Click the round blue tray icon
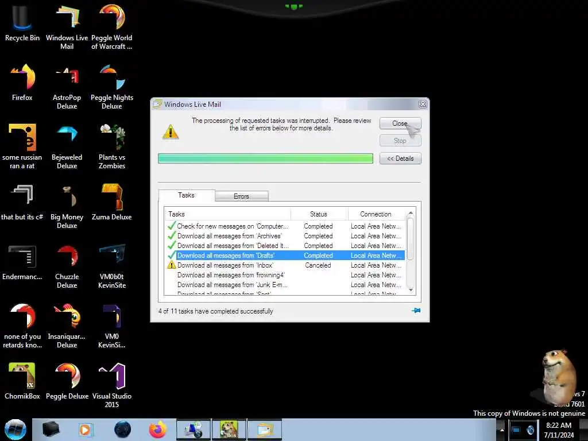588x441 pixels. click(531, 430)
